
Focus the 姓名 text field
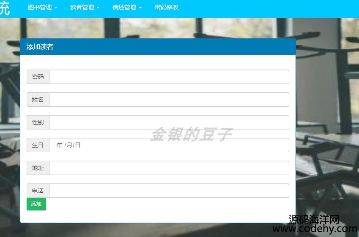coord(169,100)
